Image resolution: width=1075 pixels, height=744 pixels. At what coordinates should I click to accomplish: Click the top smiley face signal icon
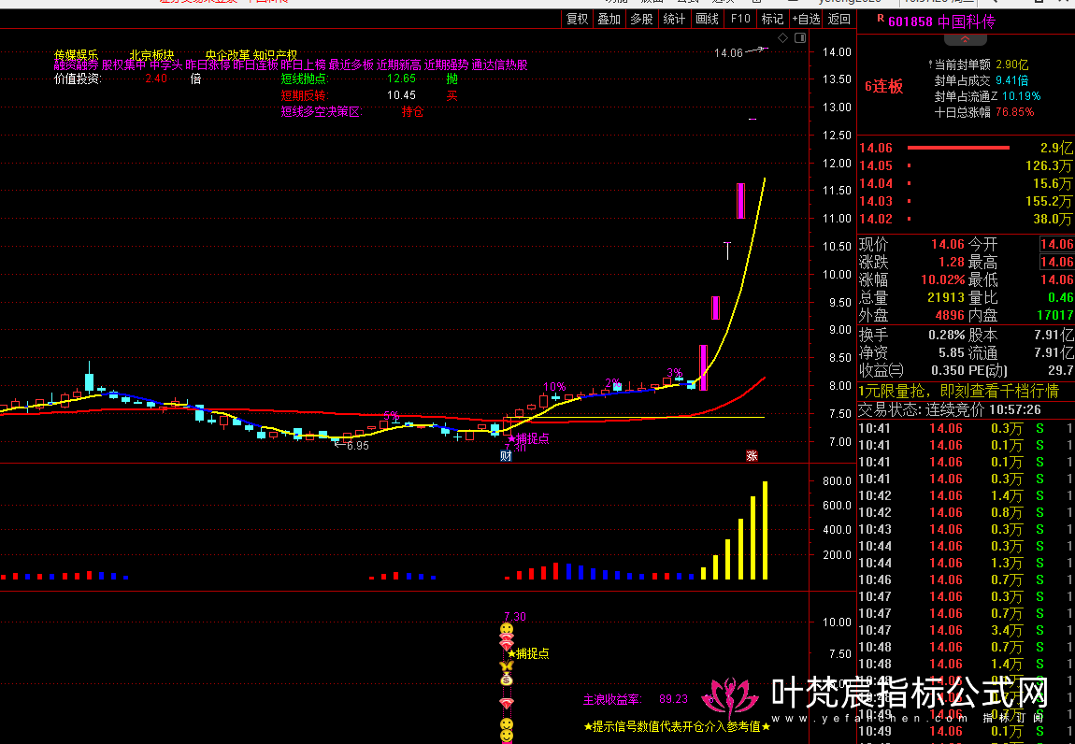506,630
